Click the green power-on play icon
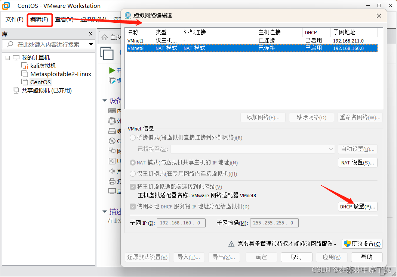 [x=112, y=70]
